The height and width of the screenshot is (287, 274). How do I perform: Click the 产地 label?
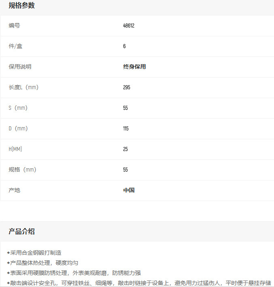(x=14, y=190)
